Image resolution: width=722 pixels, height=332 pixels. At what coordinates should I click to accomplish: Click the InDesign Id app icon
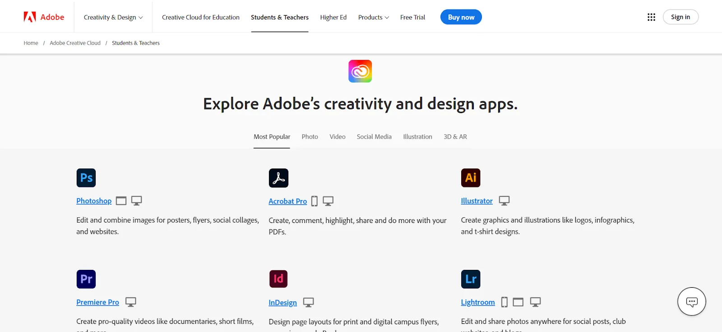click(x=278, y=279)
